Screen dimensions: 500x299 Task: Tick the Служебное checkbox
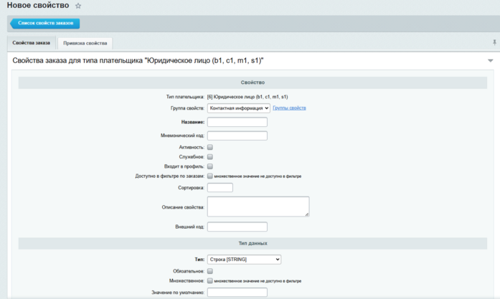coord(210,157)
